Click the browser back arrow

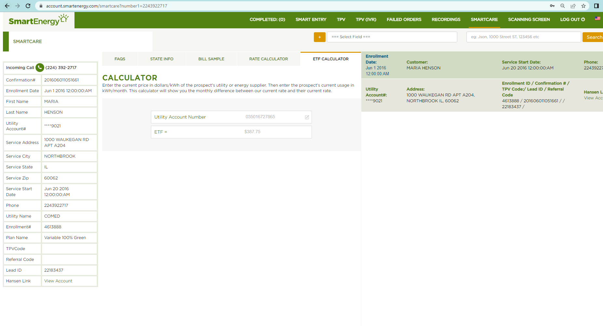[x=7, y=6]
